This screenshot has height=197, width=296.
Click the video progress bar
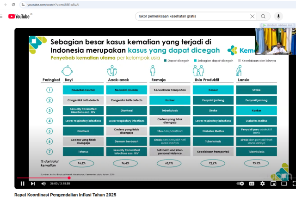point(139,178)
